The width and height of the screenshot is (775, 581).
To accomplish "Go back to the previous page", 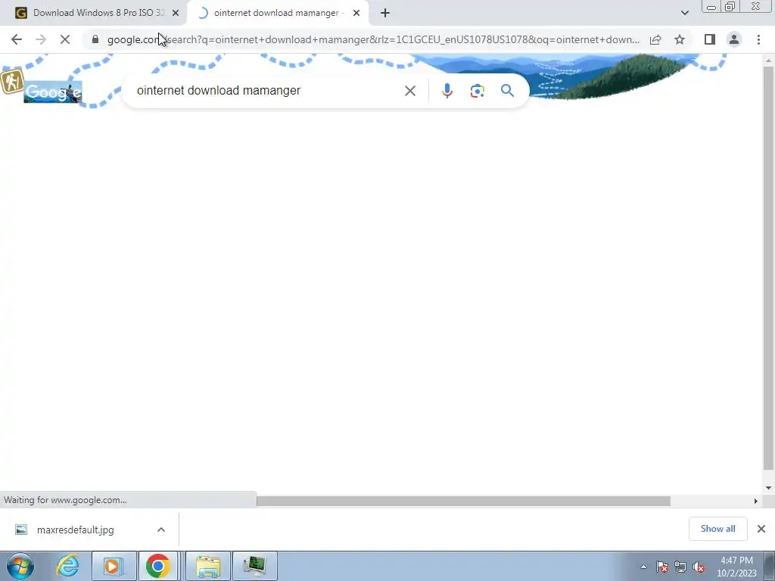I will [x=17, y=39].
